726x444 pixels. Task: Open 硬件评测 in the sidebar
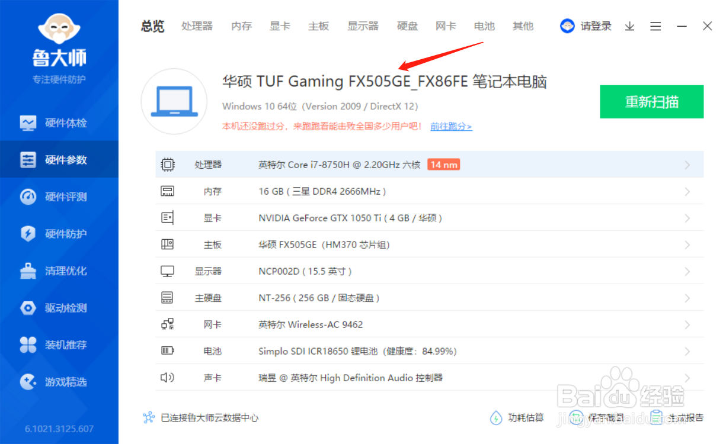(x=59, y=197)
